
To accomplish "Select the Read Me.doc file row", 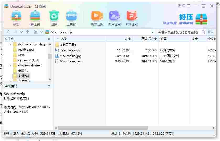I will pyautogui.click(x=135, y=50).
